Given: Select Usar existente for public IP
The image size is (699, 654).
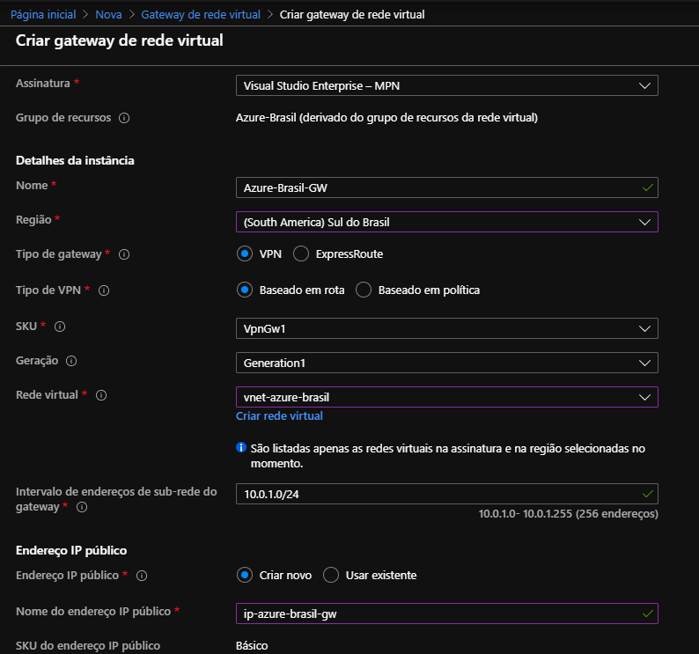Looking at the screenshot, I should point(331,575).
